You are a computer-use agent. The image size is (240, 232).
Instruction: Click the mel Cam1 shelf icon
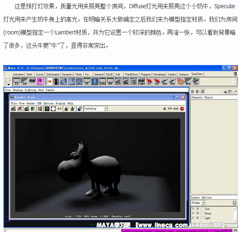[x=141, y=81]
